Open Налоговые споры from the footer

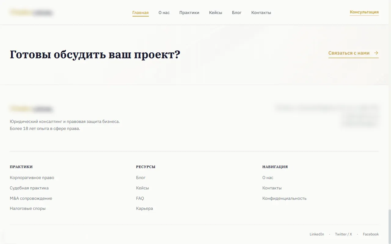[27, 208]
